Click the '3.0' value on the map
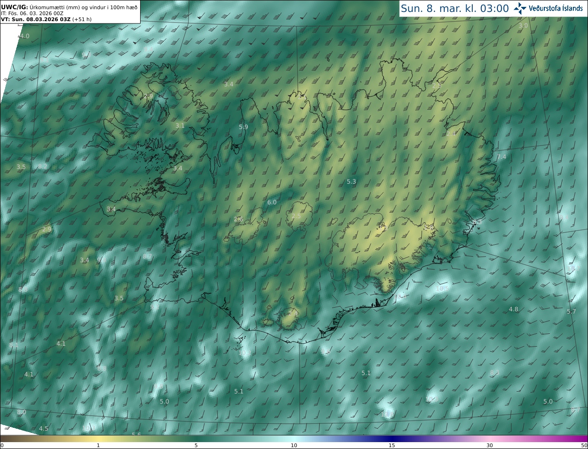 point(523,26)
